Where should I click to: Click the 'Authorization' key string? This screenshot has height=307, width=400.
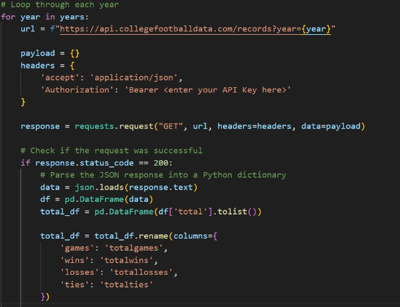77,90
